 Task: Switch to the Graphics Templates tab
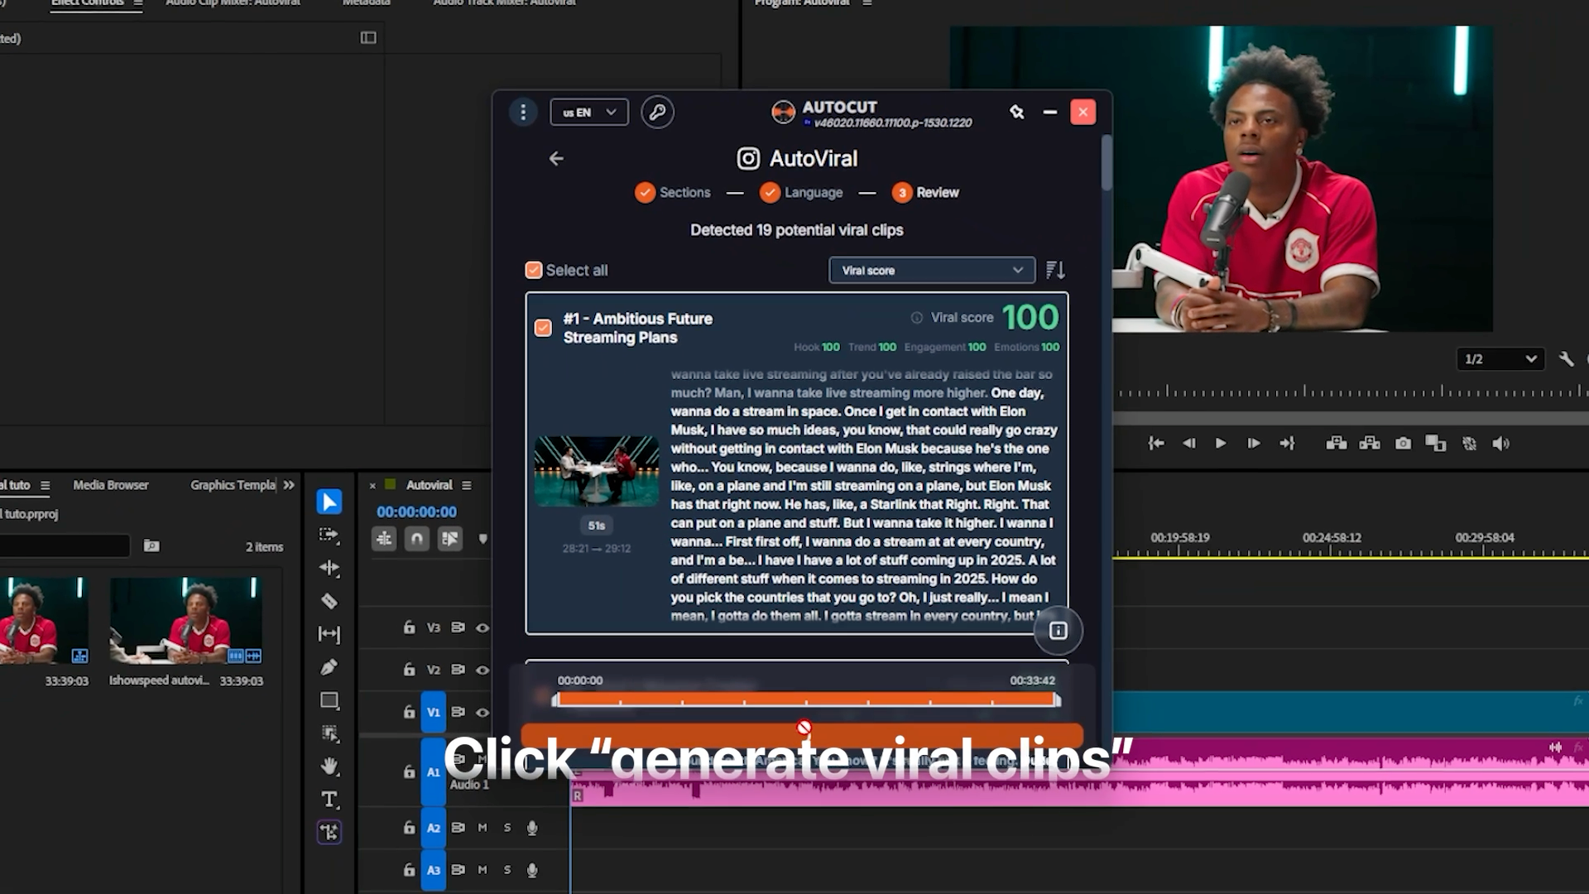coord(233,485)
